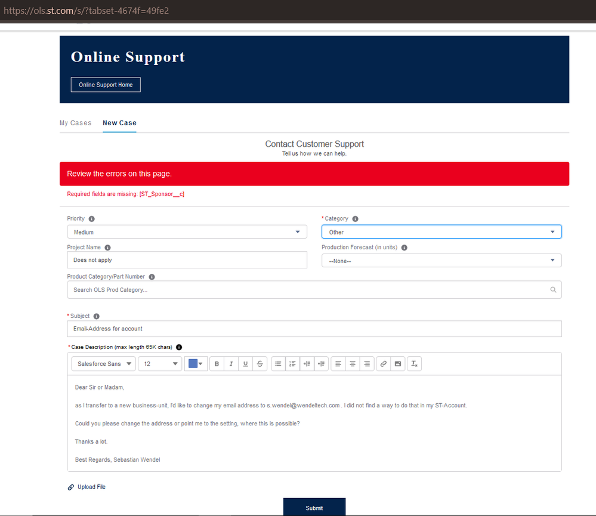Select the New Case tab
Image resolution: width=596 pixels, height=516 pixels.
119,123
